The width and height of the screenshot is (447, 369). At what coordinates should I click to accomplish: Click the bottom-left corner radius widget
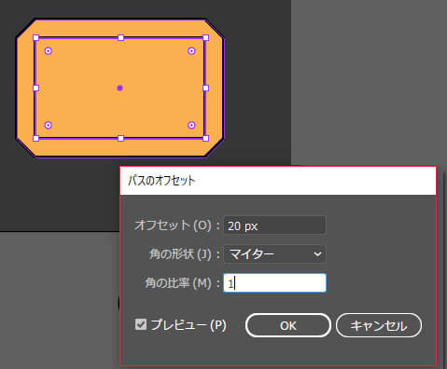pos(48,125)
